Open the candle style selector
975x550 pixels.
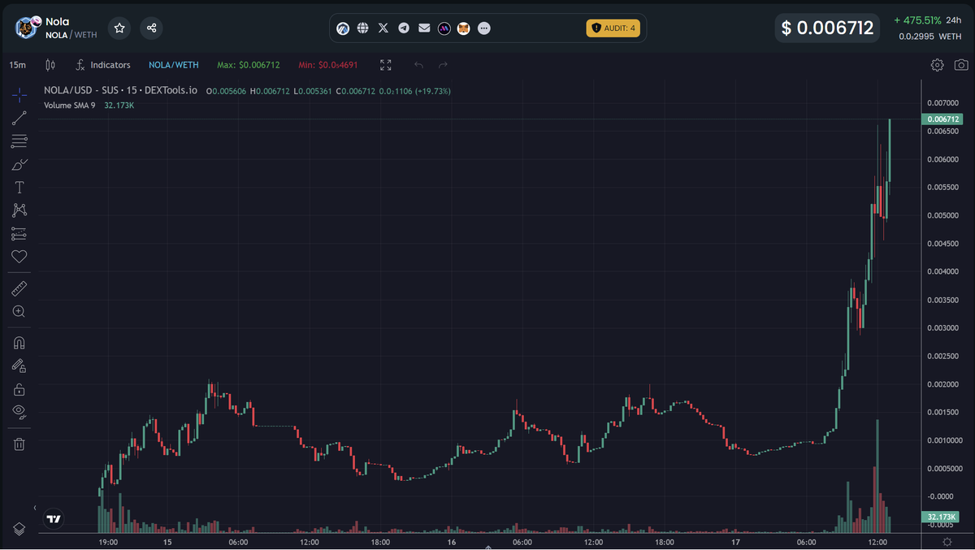point(50,64)
